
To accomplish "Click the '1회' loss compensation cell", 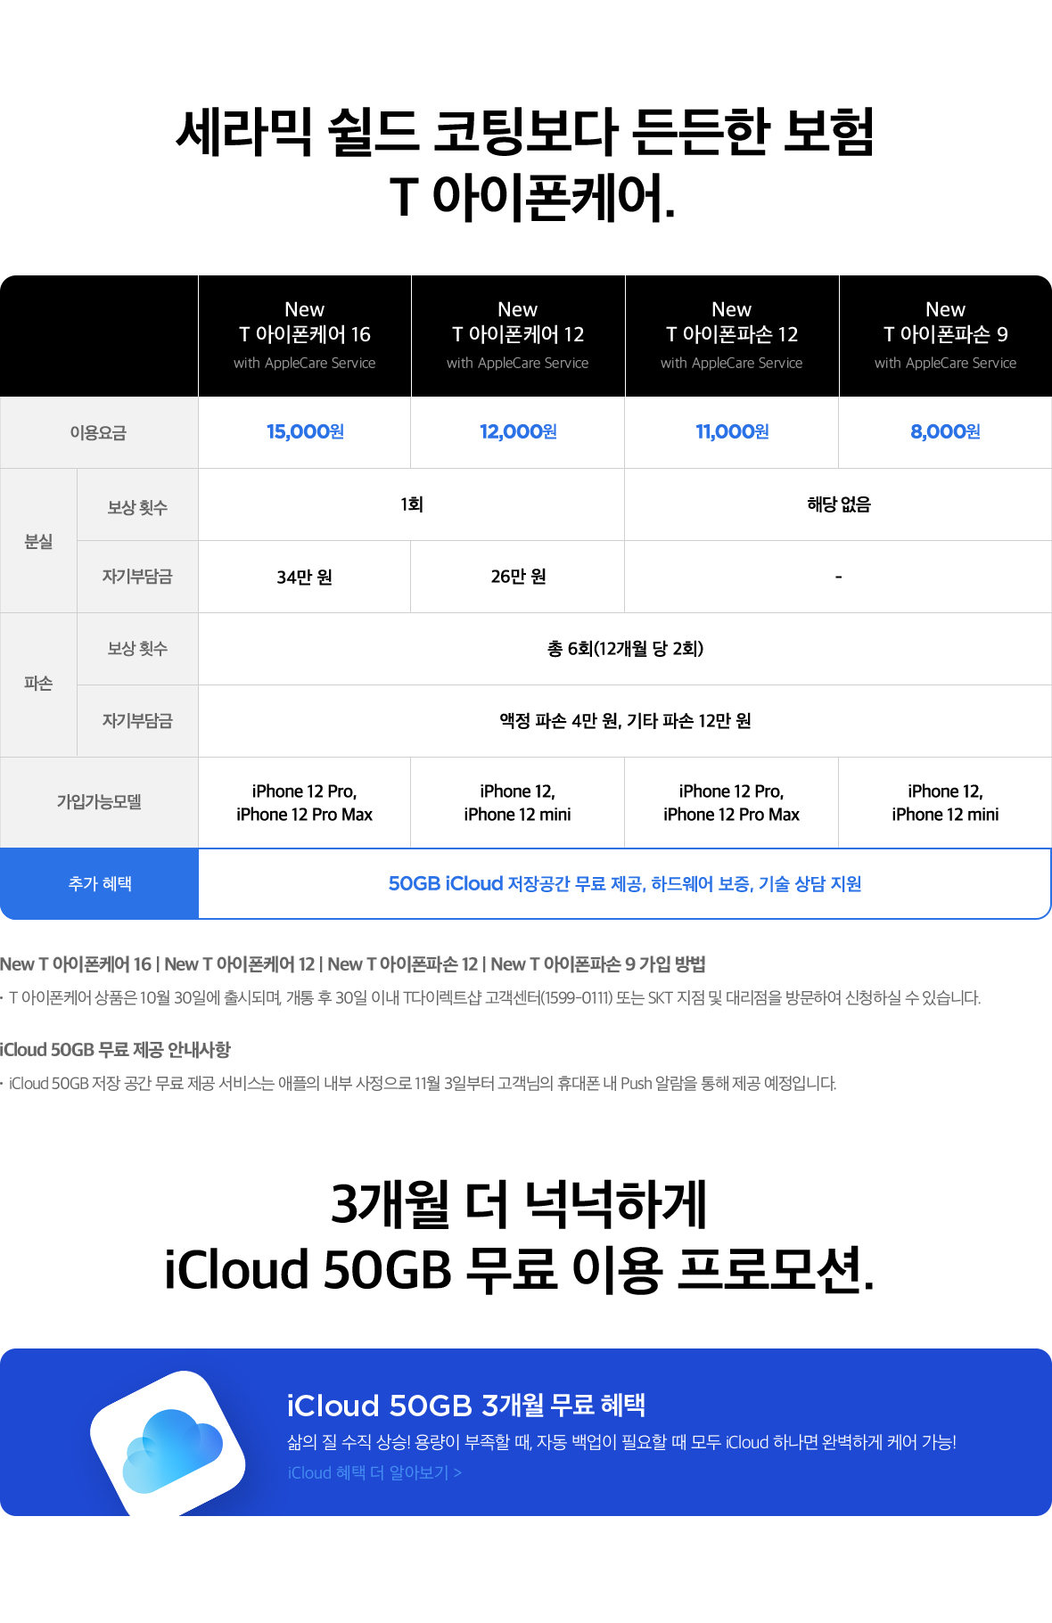I will coord(411,504).
